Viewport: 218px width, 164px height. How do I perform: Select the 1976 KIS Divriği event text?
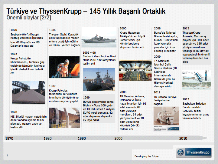point(28,120)
